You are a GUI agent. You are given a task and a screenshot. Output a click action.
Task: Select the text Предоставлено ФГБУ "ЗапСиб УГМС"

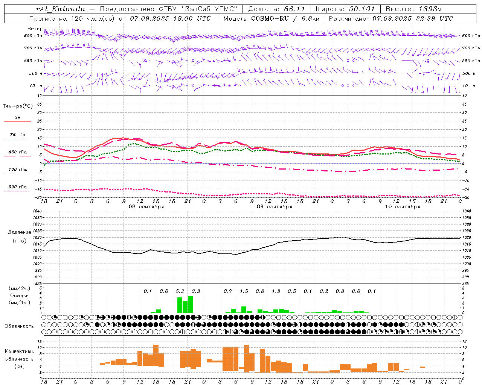click(x=169, y=9)
